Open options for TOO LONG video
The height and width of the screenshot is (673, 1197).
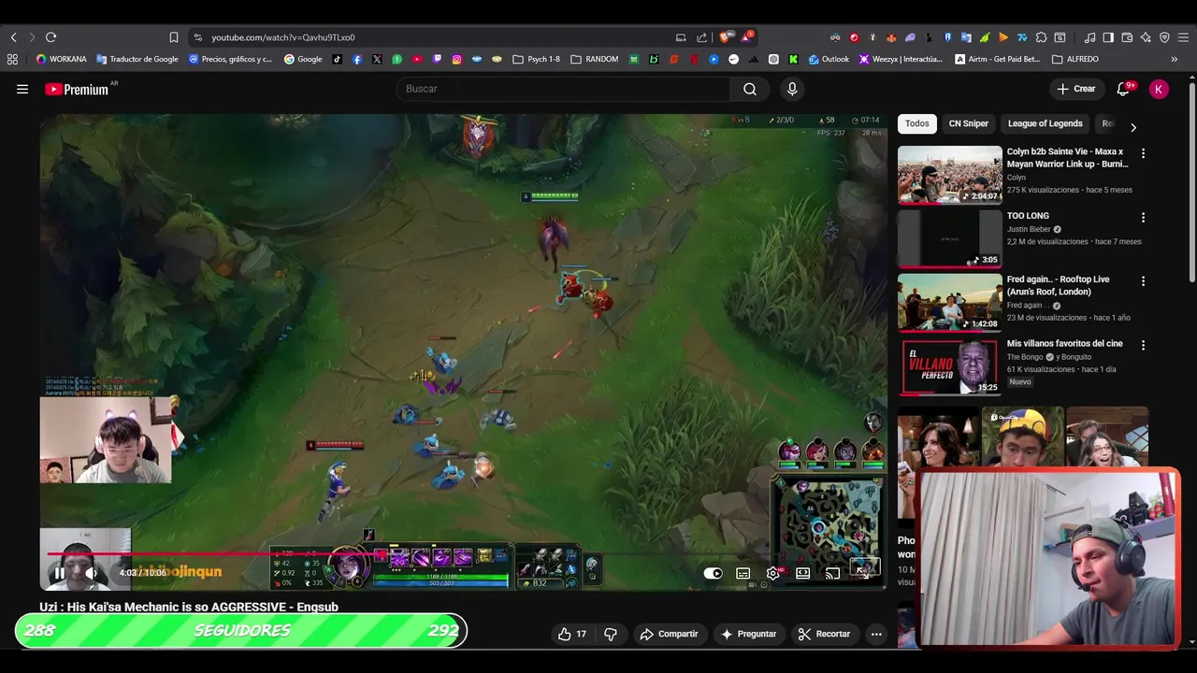(1143, 217)
